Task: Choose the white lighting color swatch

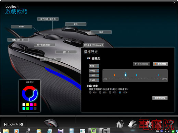Action: [x=24, y=105]
